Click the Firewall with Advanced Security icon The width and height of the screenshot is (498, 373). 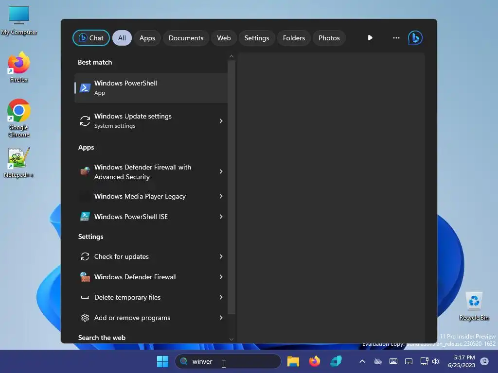[x=85, y=171]
